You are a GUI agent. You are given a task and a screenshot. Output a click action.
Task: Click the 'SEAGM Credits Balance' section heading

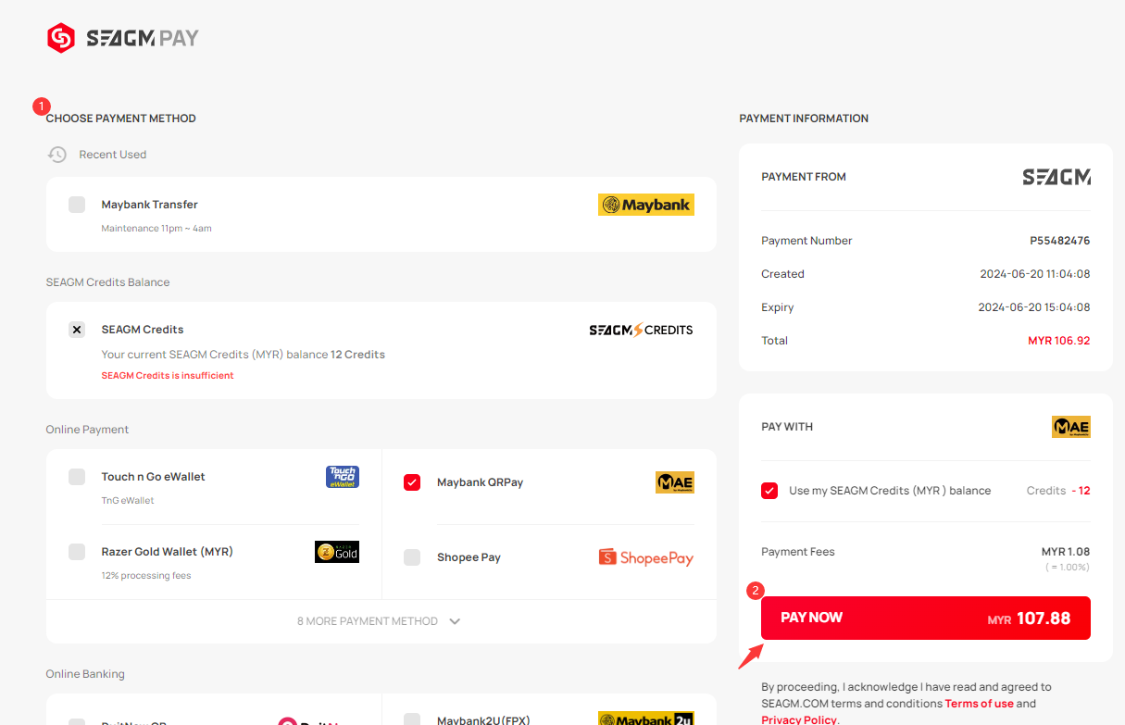[x=108, y=282]
